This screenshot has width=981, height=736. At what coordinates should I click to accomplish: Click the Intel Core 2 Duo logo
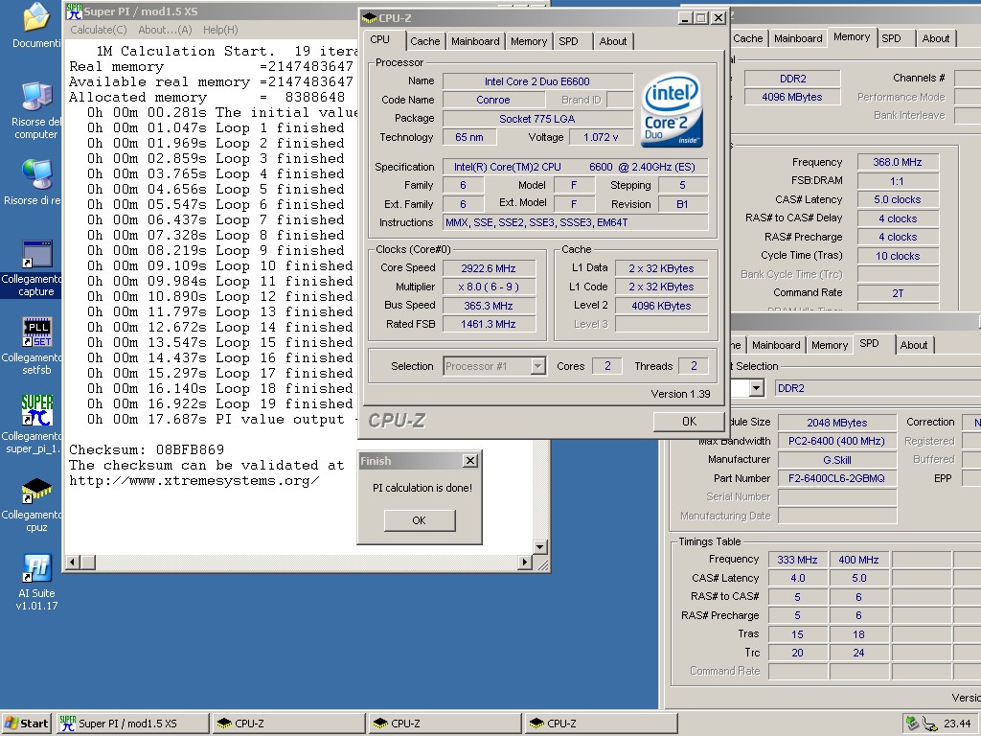click(672, 110)
